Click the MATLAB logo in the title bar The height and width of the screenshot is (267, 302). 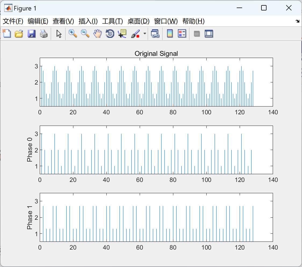point(8,8)
